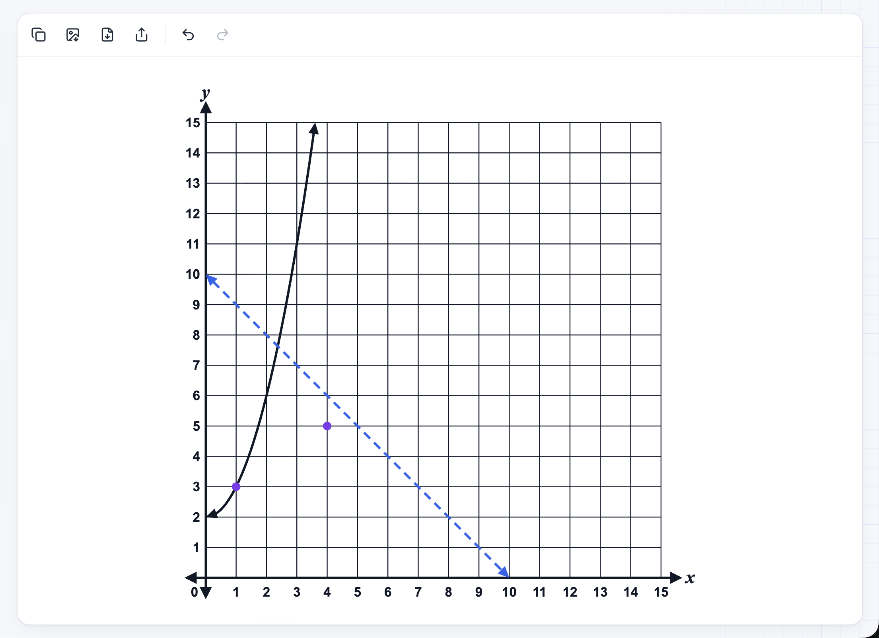Viewport: 879px width, 638px height.
Task: Click the x-axis label "10"
Action: coord(509,592)
